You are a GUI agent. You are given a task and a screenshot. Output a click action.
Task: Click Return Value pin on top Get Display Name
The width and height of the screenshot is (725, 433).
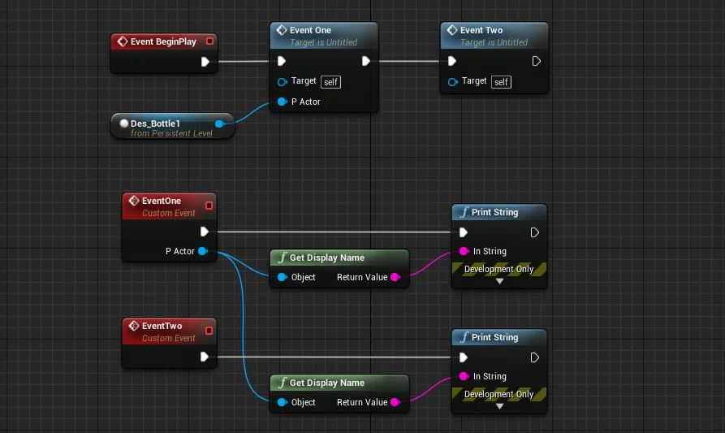click(x=395, y=277)
